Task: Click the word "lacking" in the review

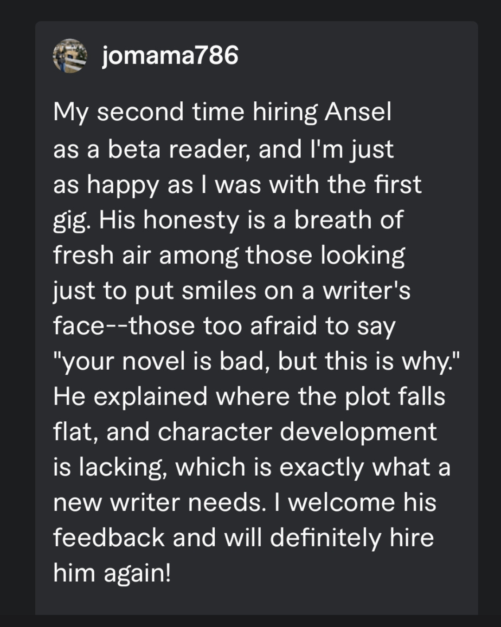Action: (121, 467)
